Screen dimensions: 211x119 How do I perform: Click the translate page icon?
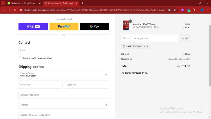[170, 10]
